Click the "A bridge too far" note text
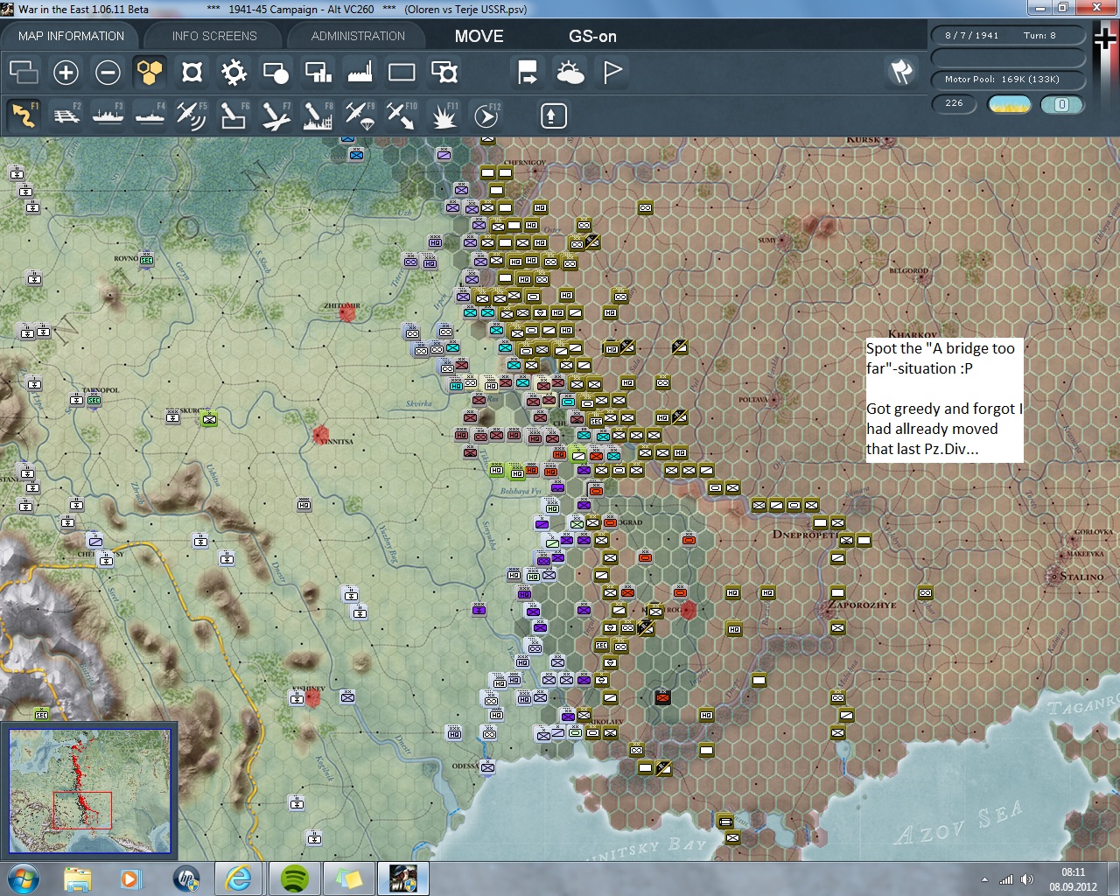This screenshot has height=896, width=1120. point(944,398)
